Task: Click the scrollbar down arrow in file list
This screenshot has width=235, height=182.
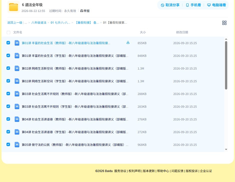Action: [226, 149]
